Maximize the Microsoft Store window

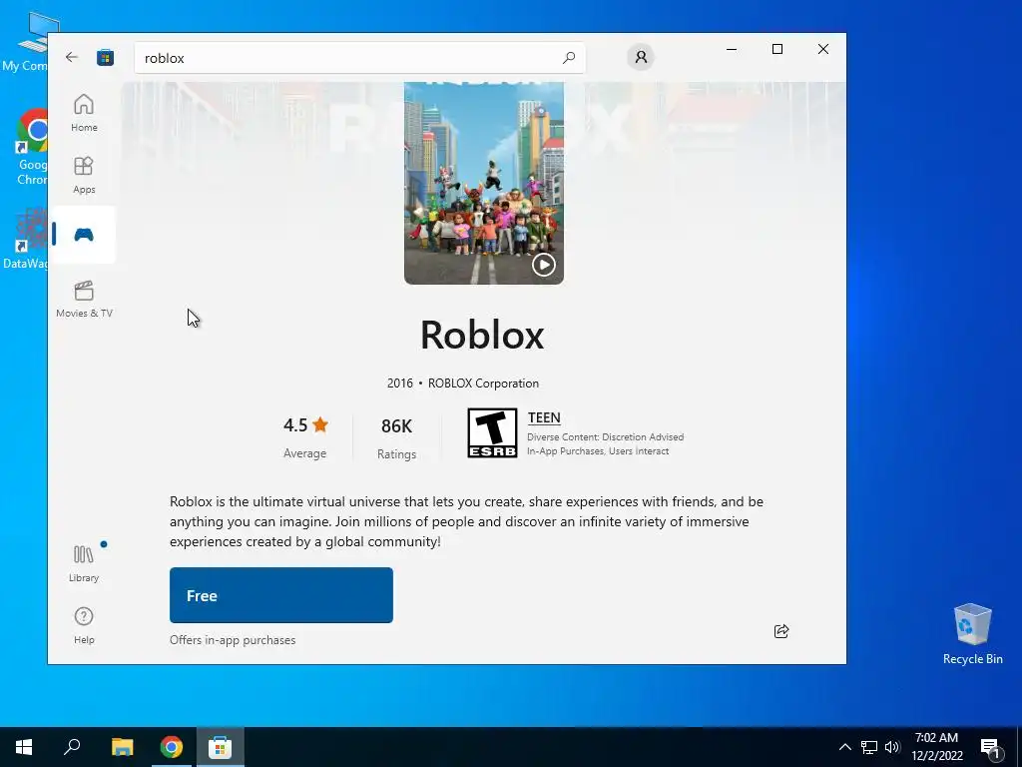coord(776,49)
